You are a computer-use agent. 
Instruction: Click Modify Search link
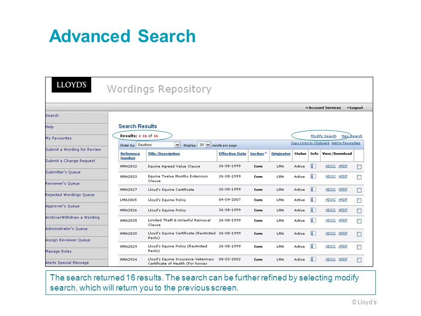click(324, 136)
